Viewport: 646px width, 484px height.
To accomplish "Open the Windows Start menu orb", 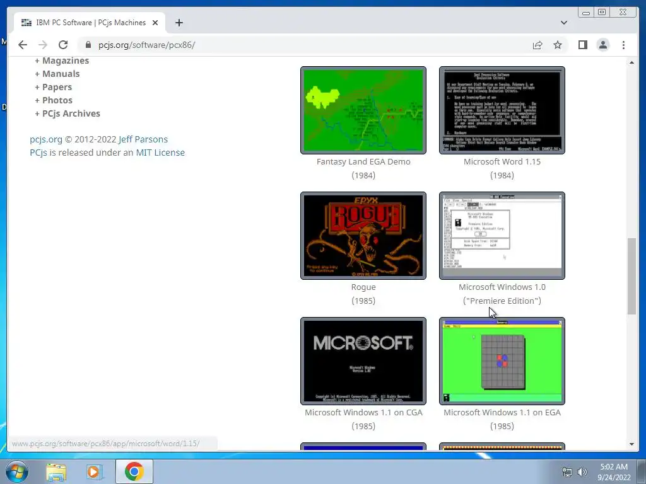I will [17, 471].
